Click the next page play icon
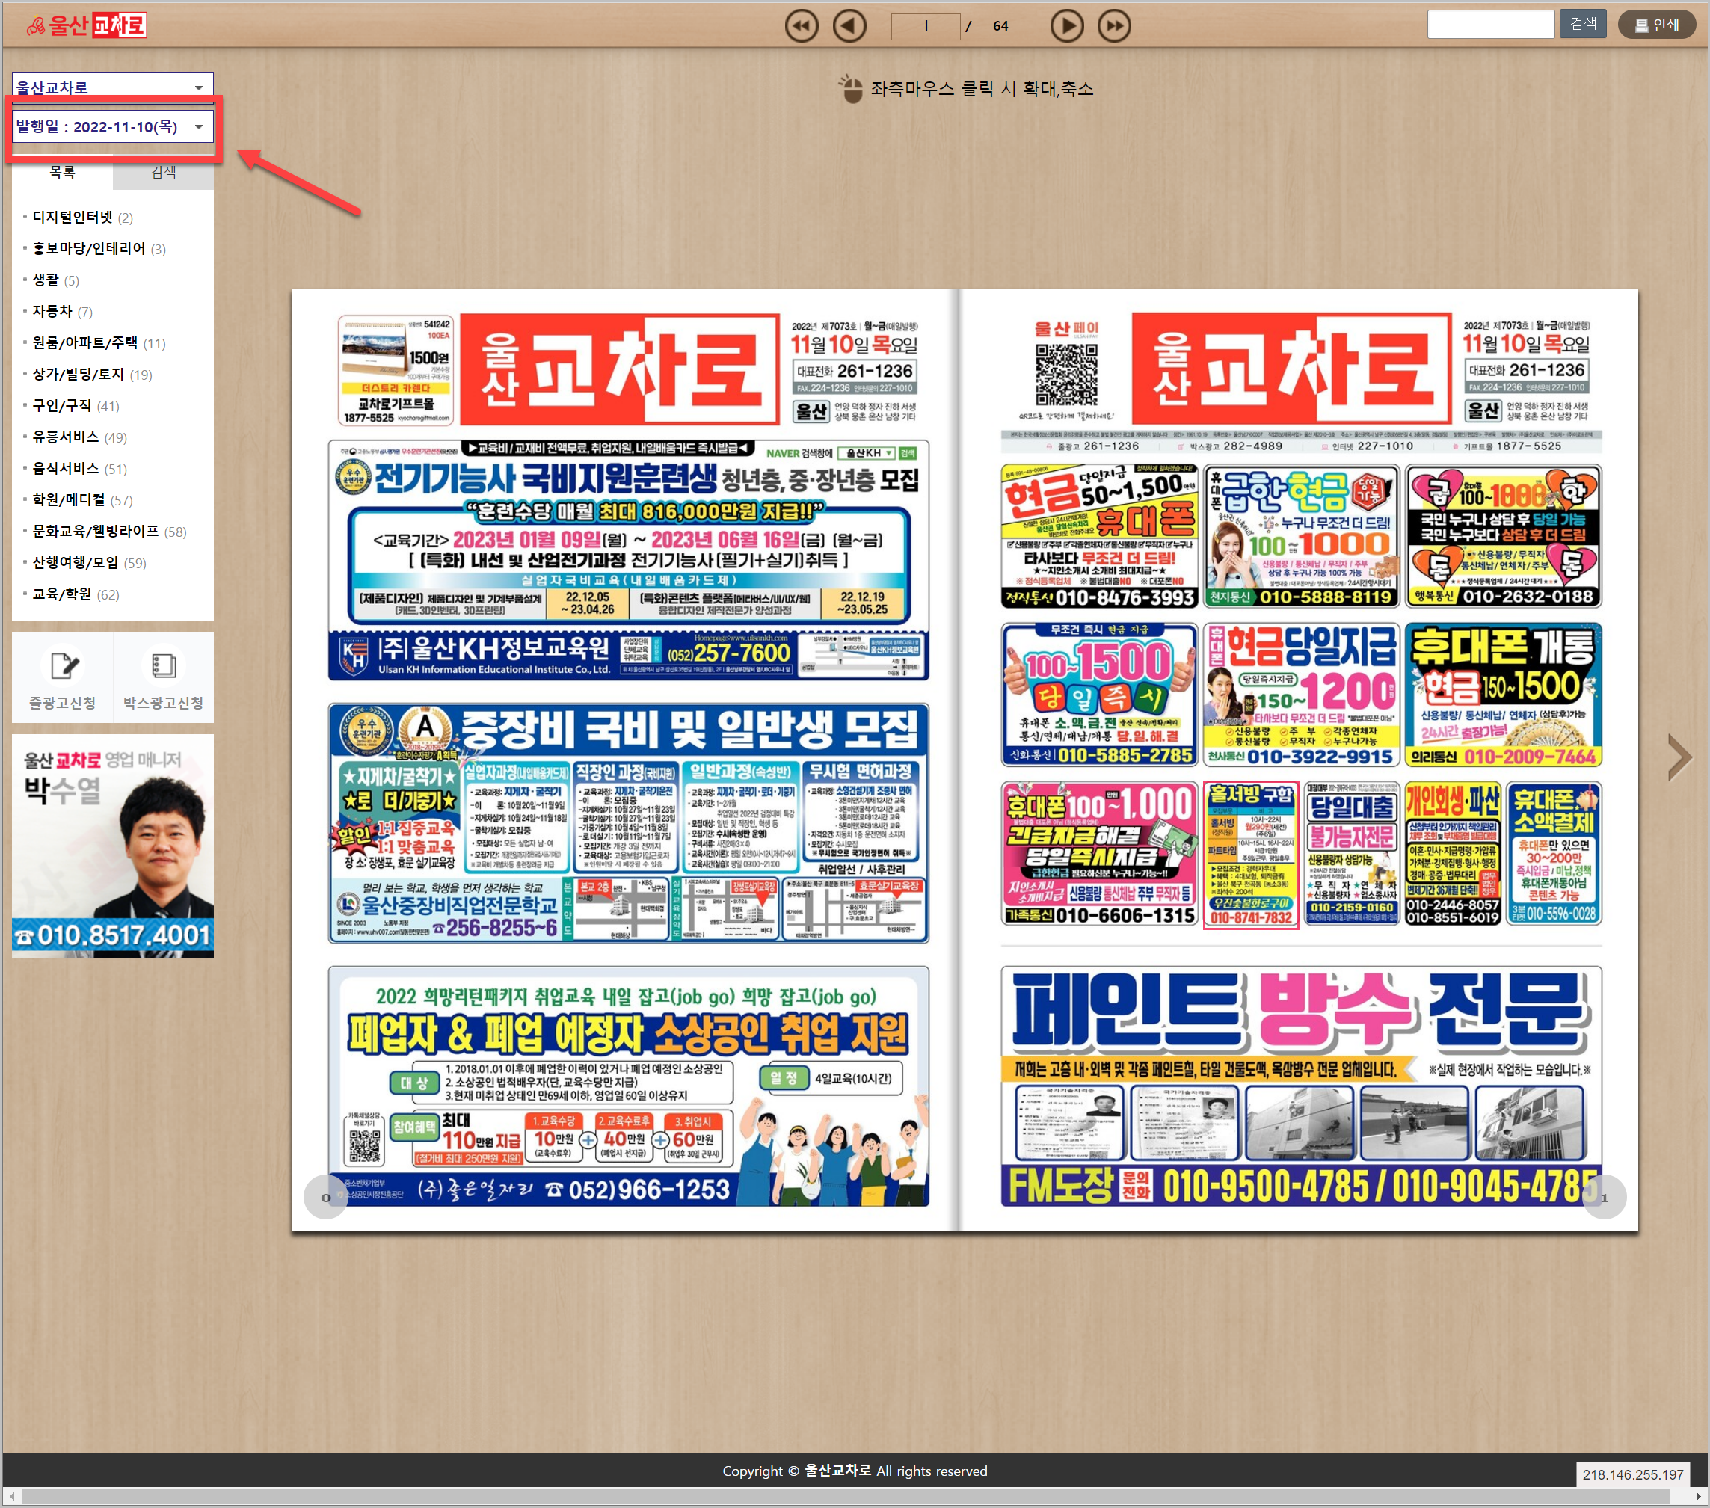This screenshot has height=1508, width=1710. click(1065, 26)
